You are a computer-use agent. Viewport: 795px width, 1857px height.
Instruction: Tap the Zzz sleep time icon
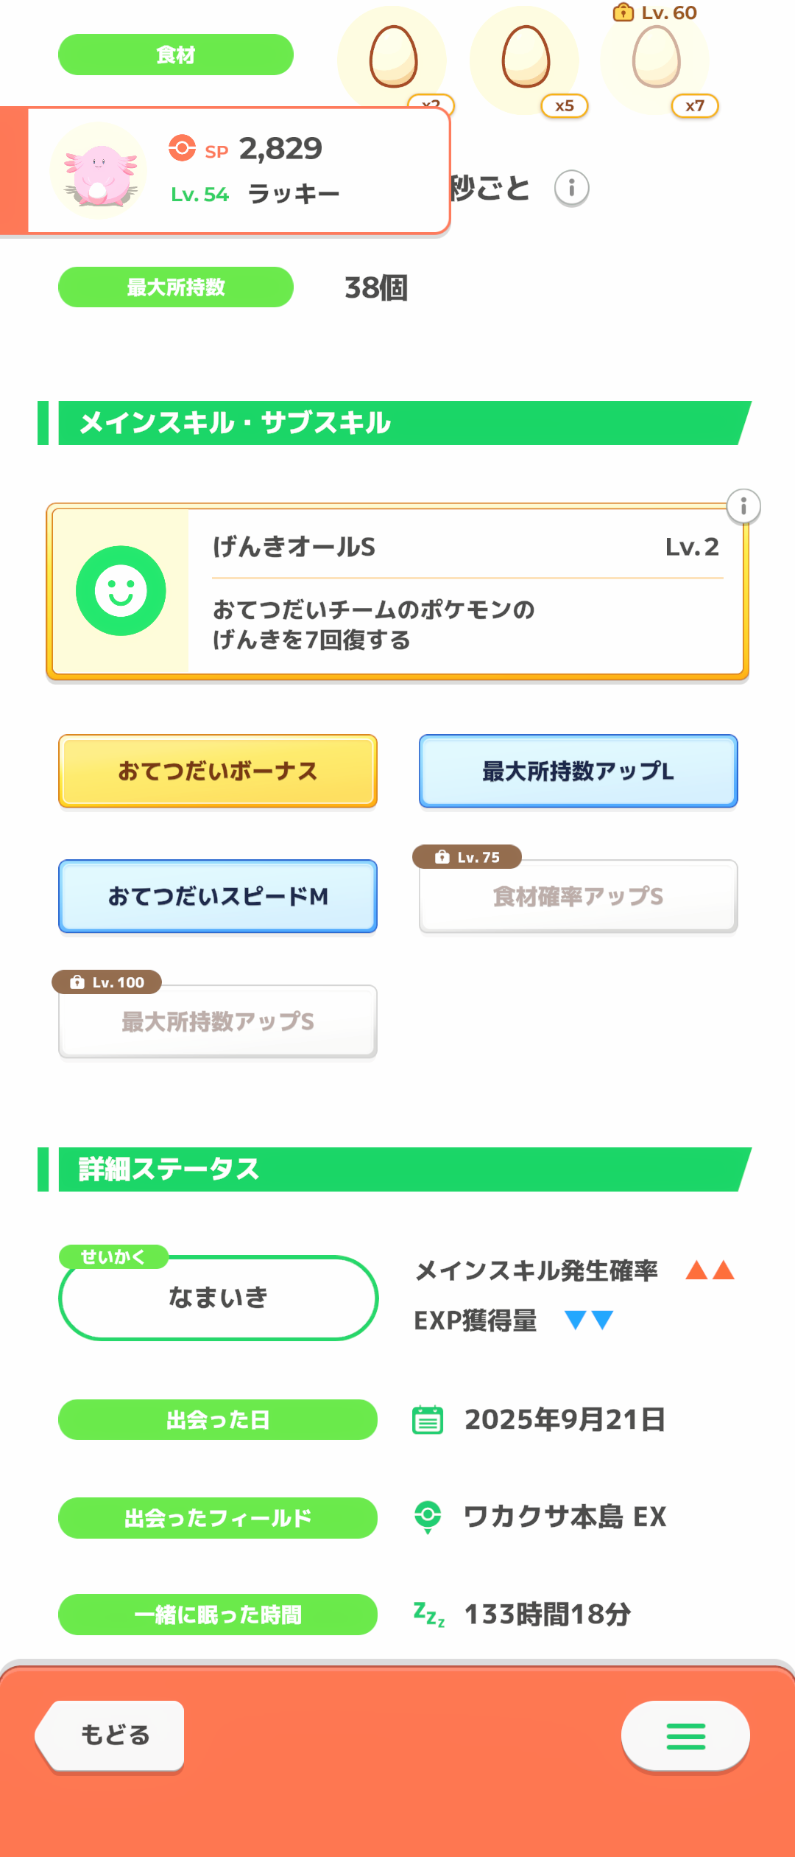428,1614
